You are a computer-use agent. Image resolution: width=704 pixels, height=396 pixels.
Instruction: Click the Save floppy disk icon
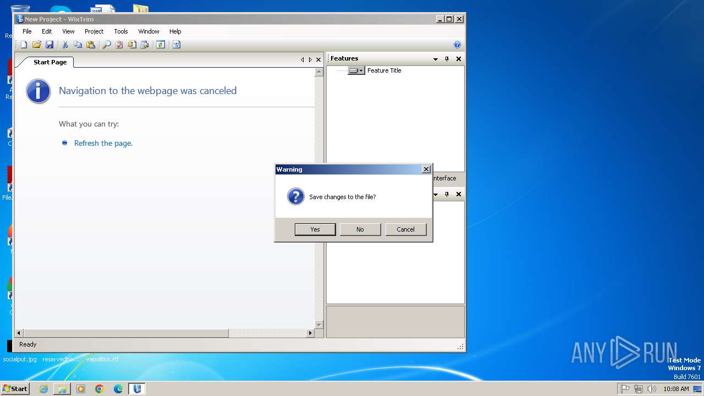coord(50,45)
